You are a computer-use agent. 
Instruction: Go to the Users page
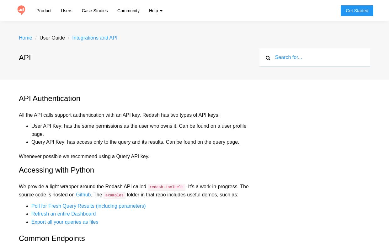(67, 11)
